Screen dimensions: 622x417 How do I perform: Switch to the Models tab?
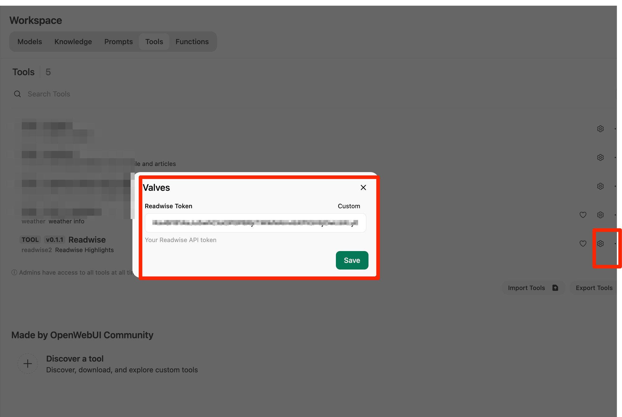(30, 42)
